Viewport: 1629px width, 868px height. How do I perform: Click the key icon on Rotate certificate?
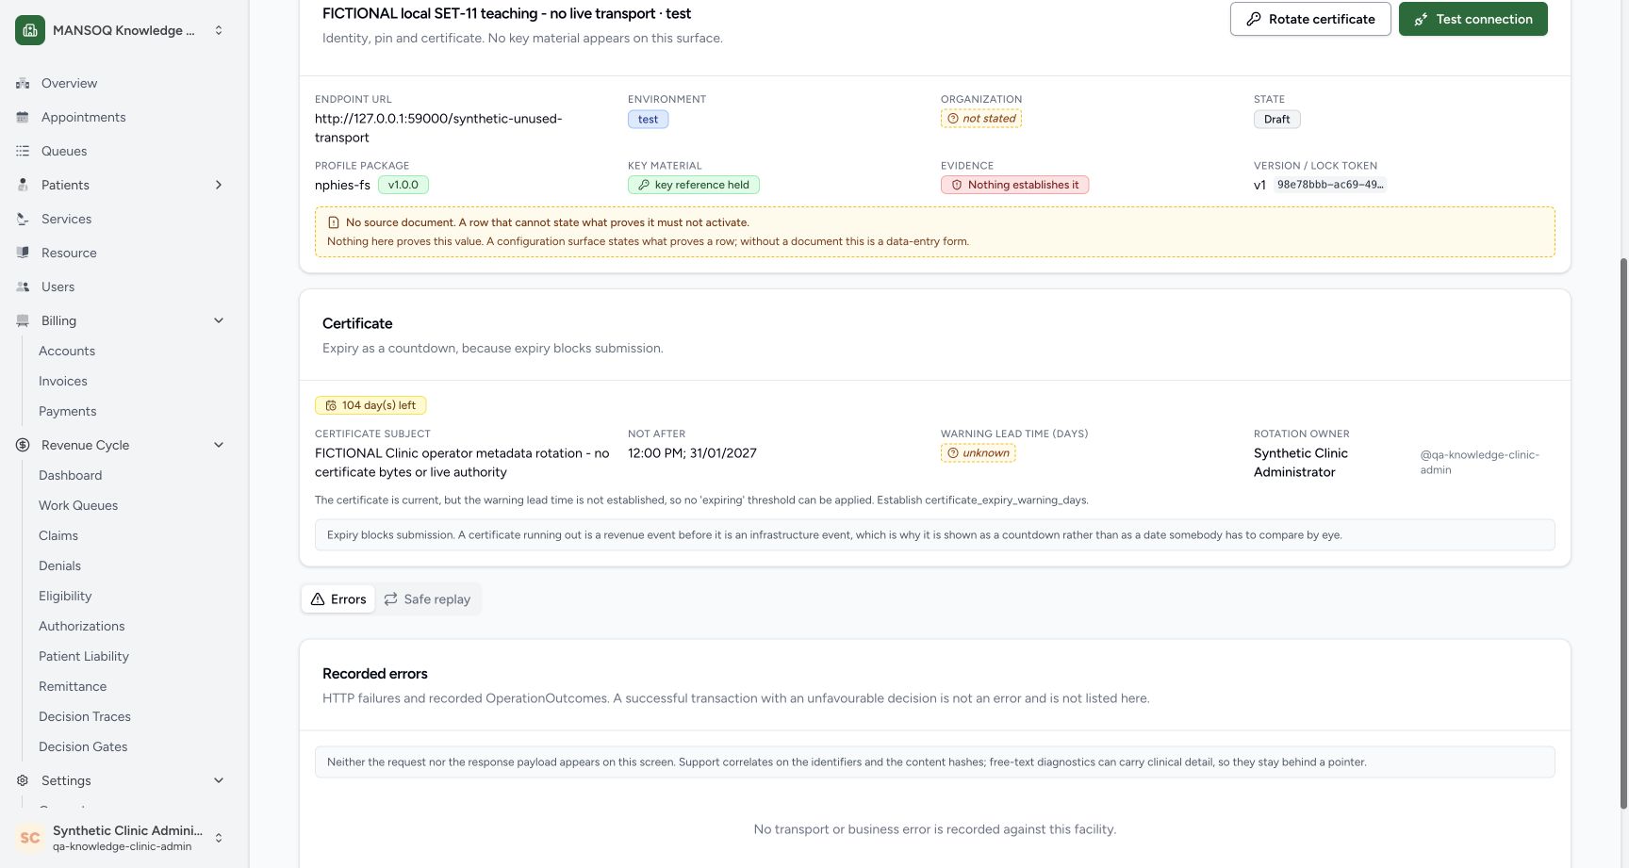pyautogui.click(x=1254, y=19)
